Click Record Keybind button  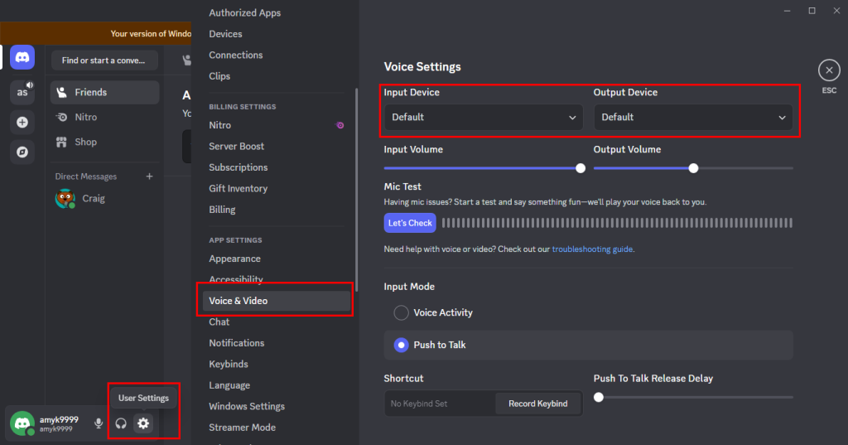tap(538, 404)
